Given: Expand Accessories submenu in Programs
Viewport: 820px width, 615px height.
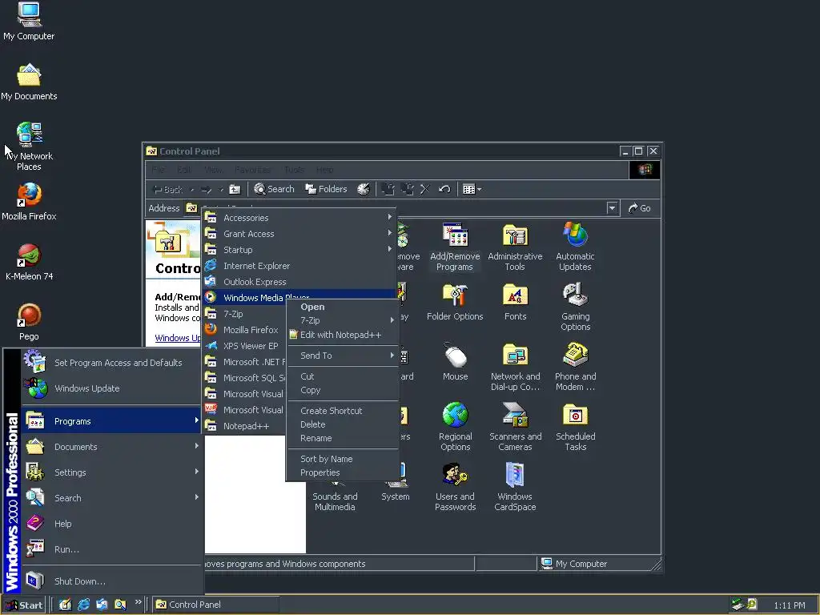Looking at the screenshot, I should (x=299, y=218).
